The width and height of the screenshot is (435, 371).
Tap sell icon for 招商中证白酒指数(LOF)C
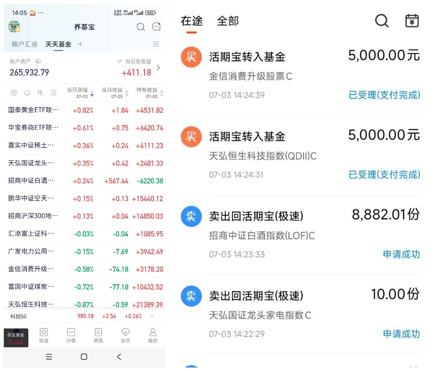191,216
